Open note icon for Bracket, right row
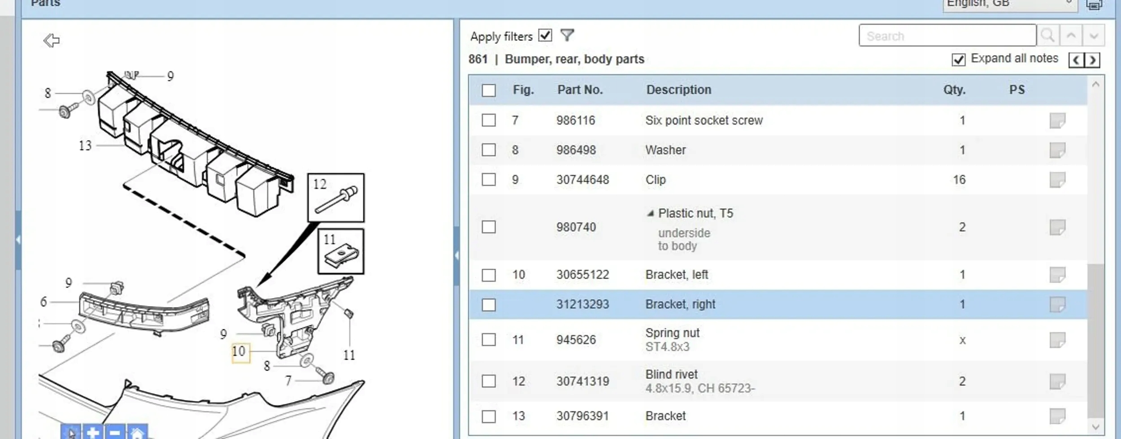This screenshot has width=1121, height=439. 1057,305
